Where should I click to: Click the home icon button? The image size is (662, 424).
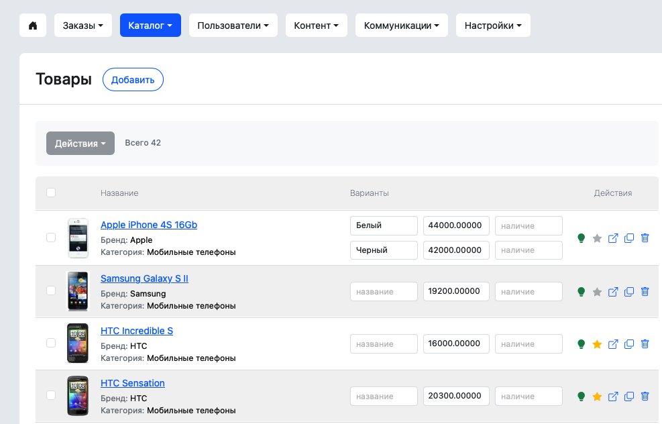tap(33, 25)
